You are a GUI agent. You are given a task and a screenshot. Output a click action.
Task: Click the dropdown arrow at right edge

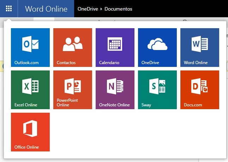click(x=227, y=46)
